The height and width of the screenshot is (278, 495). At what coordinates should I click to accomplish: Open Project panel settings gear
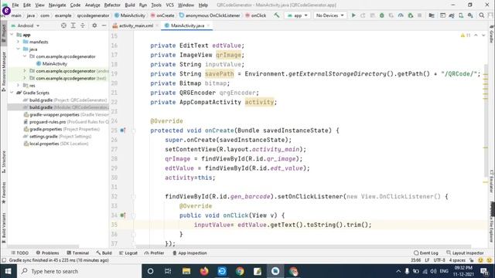[x=94, y=25]
